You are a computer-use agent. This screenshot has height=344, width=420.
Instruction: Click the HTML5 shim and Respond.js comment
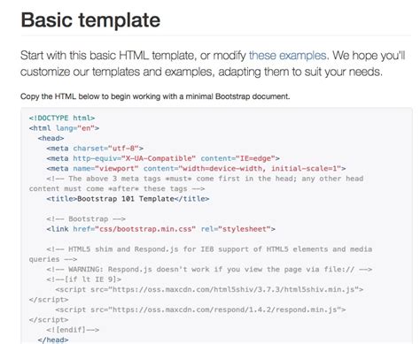click(x=200, y=254)
